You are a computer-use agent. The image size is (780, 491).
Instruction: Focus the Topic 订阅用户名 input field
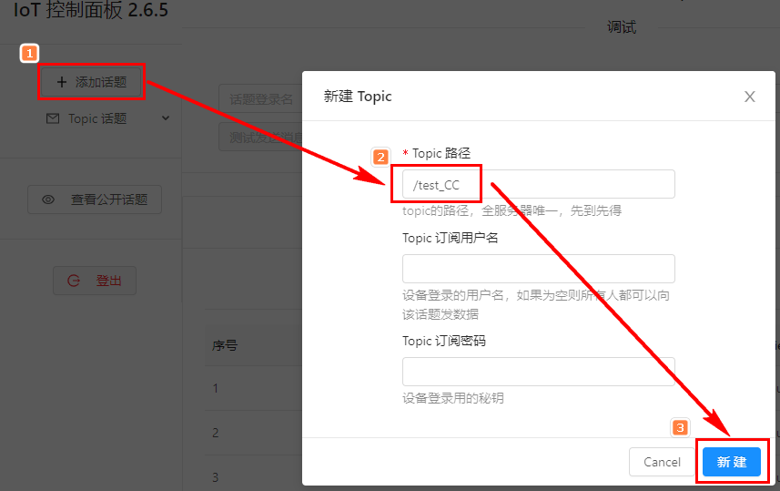click(538, 269)
